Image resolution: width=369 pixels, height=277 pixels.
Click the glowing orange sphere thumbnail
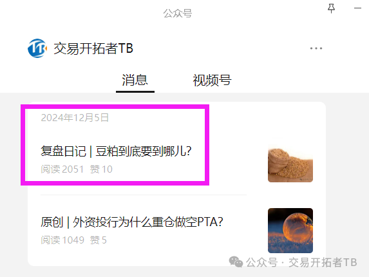point(290,231)
